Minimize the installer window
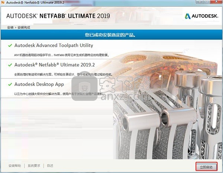This screenshot has height=173, width=223. [x=200, y=1]
